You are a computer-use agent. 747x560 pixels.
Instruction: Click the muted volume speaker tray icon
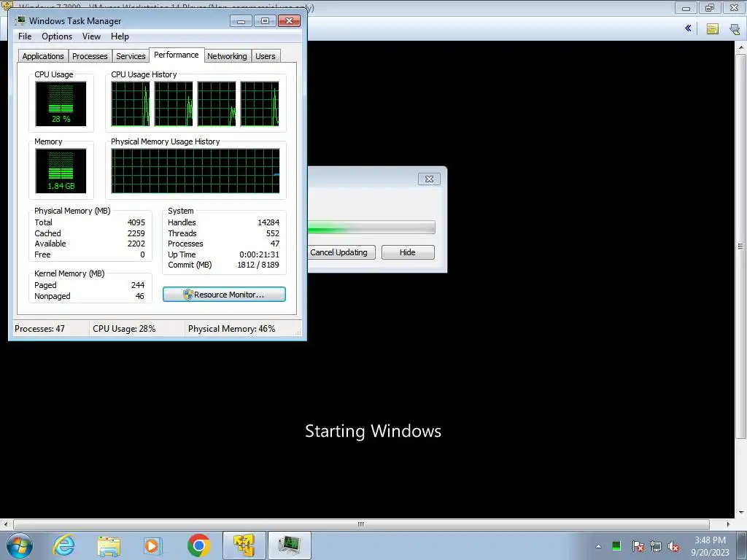pyautogui.click(x=673, y=546)
